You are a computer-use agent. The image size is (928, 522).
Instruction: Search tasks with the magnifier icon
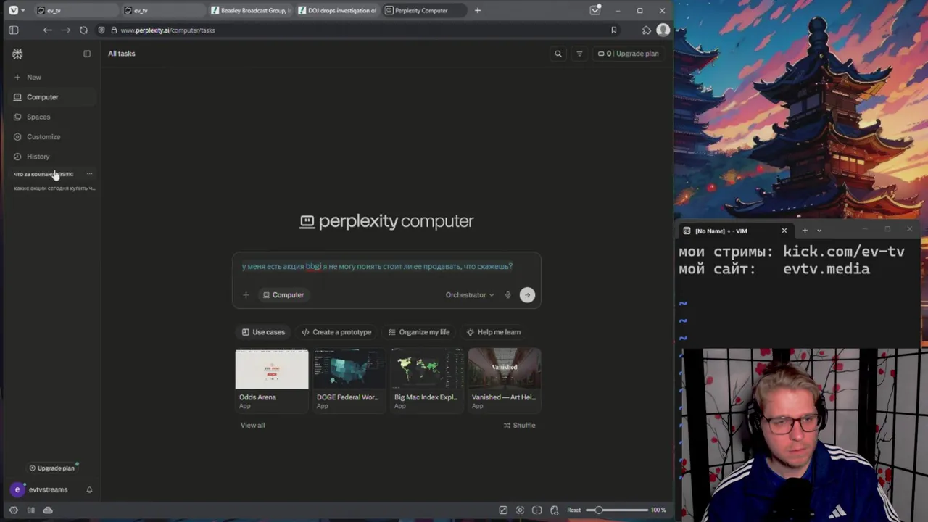558,54
